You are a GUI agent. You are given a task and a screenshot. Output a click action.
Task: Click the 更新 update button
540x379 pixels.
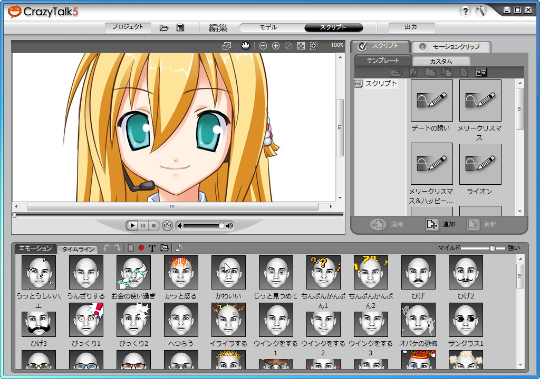[482, 224]
